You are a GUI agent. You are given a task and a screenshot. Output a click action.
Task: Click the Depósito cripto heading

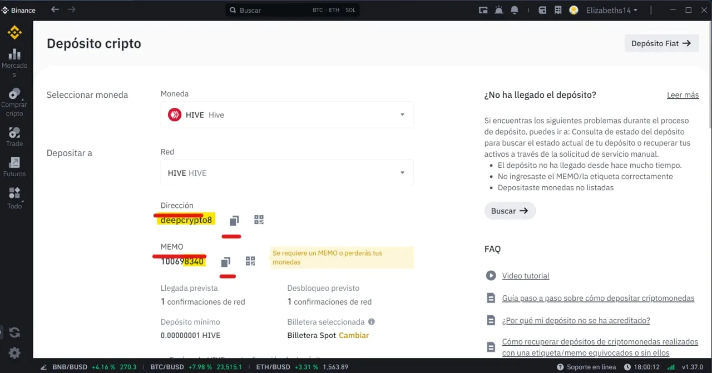tap(94, 43)
